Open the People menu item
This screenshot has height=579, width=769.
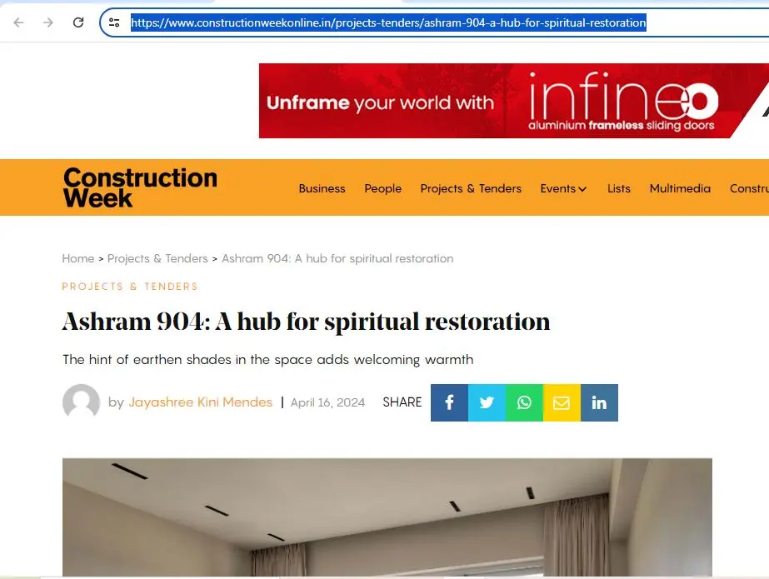tap(382, 189)
